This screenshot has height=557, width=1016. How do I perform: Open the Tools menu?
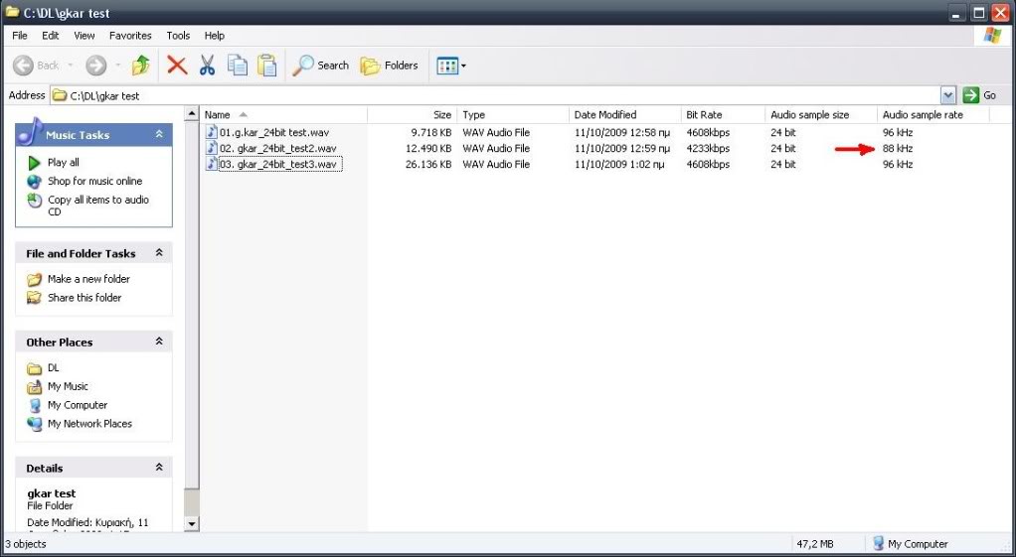click(x=178, y=36)
